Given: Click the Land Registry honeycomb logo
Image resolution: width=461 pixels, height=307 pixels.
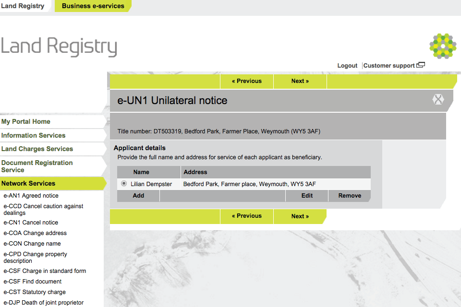Looking at the screenshot, I should (442, 46).
